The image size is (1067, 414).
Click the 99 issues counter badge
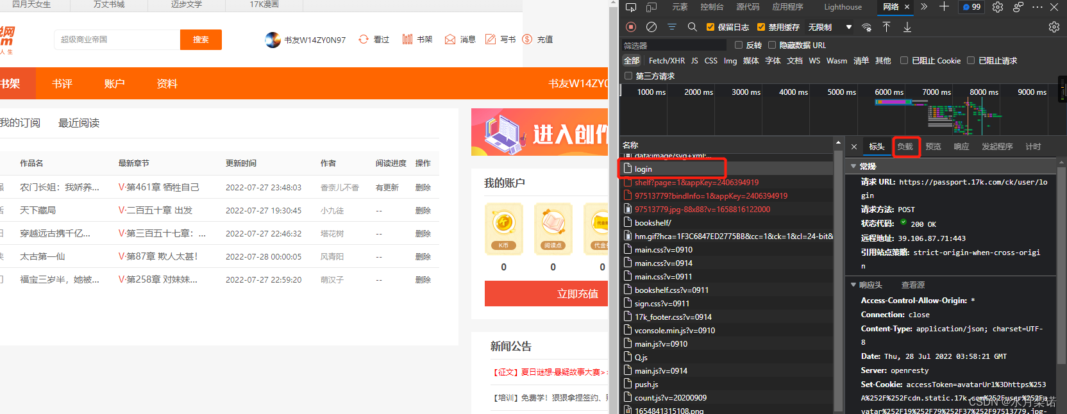(972, 7)
